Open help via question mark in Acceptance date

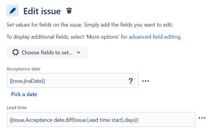[130, 81]
